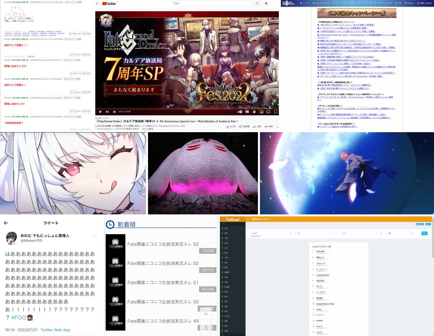Open Fate関連ニコニコ生放送実況スレ 51 thread
The width and height of the screenshot is (434, 336).
163,283
